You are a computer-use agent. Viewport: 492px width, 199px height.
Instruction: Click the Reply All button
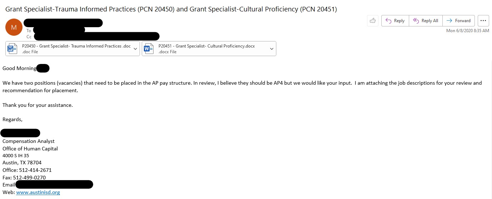[x=426, y=21]
